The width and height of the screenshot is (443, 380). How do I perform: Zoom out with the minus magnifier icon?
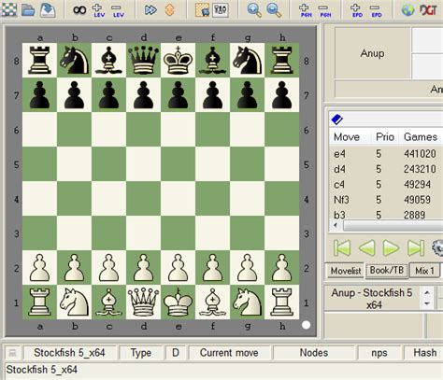(x=274, y=10)
